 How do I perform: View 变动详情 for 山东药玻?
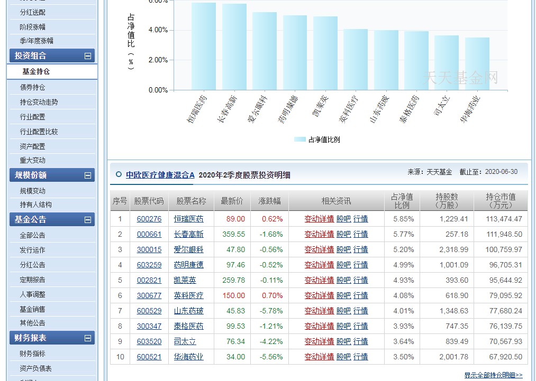[319, 311]
